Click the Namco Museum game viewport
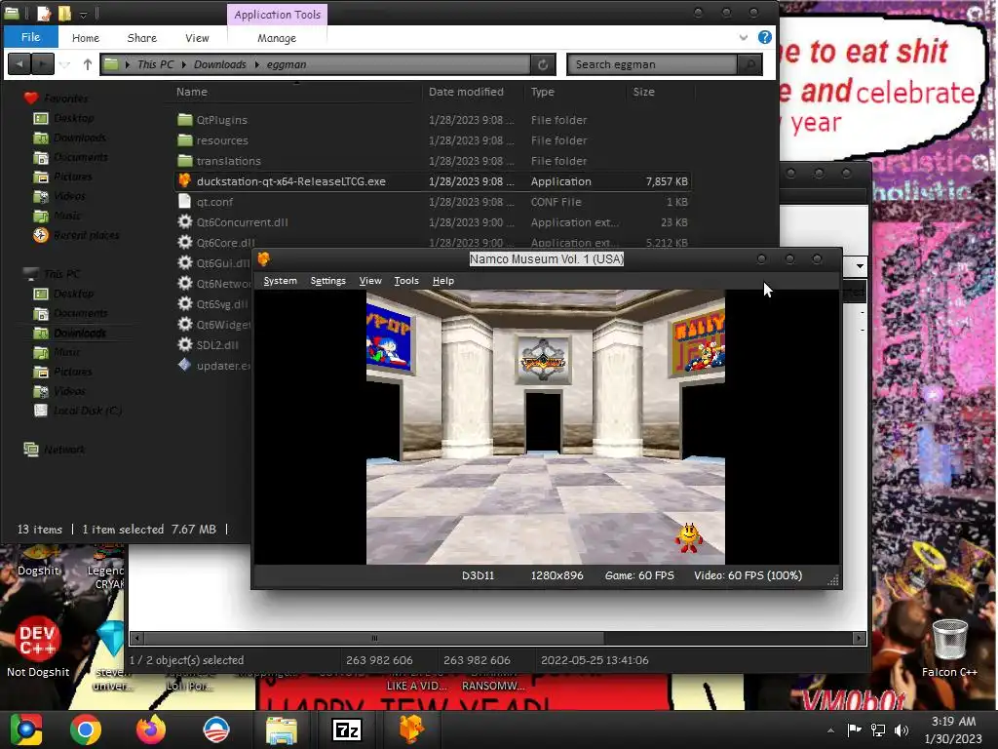 point(546,427)
